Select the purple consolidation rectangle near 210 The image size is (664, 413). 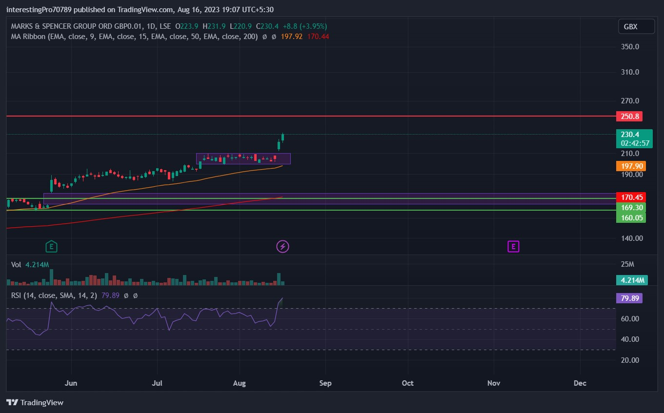(x=243, y=158)
